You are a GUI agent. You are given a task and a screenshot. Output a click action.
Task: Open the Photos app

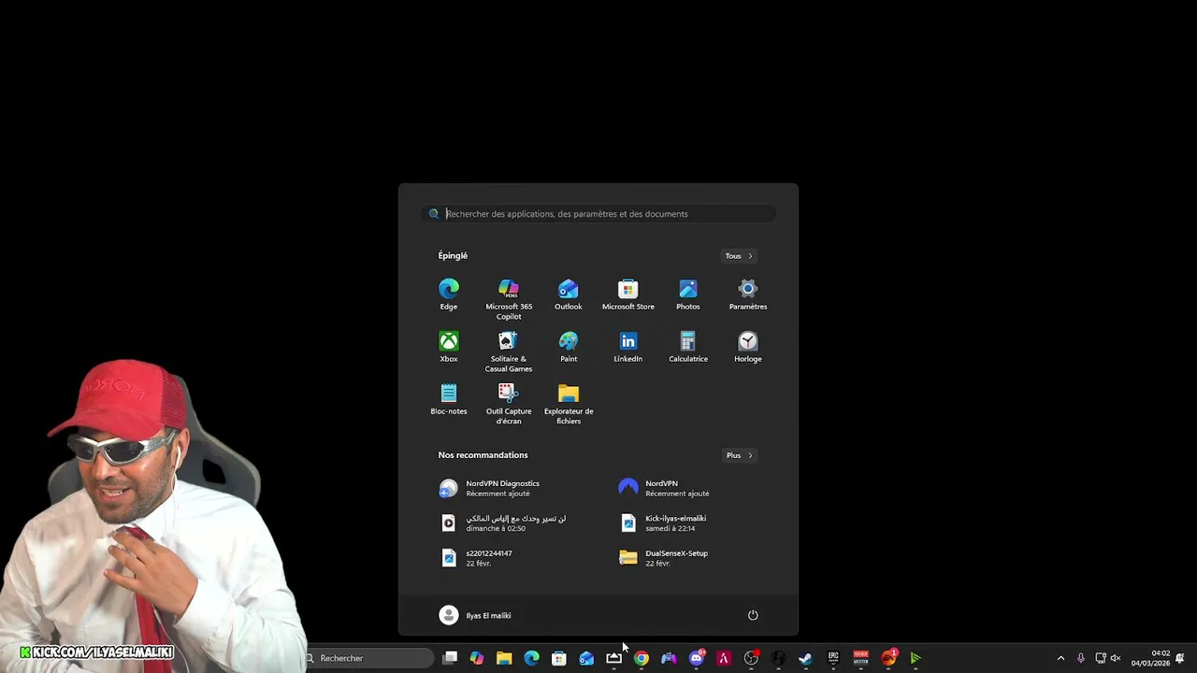click(x=688, y=294)
